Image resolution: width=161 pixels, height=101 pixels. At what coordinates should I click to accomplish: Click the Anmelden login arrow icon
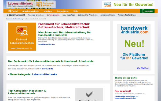coord(143,11)
